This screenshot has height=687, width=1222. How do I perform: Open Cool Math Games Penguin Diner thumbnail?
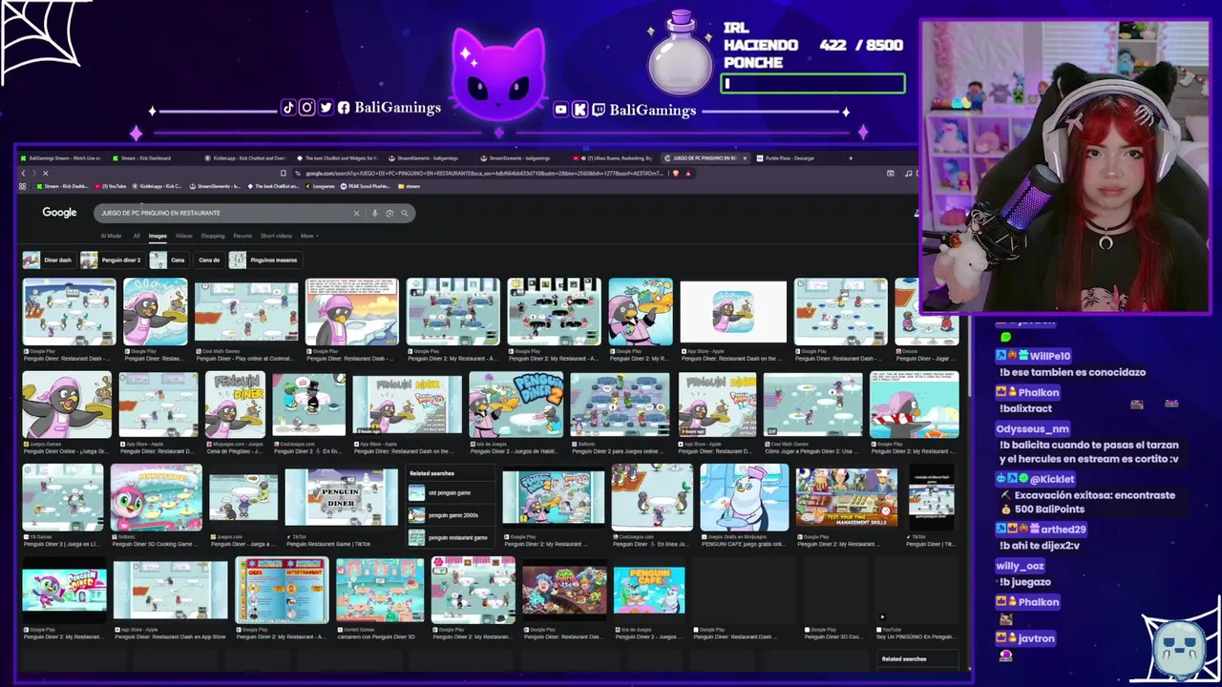tap(246, 311)
